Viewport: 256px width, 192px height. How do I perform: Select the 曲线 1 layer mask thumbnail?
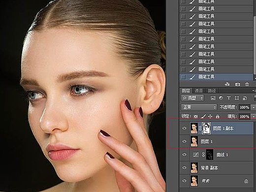pyautogui.click(x=210, y=155)
